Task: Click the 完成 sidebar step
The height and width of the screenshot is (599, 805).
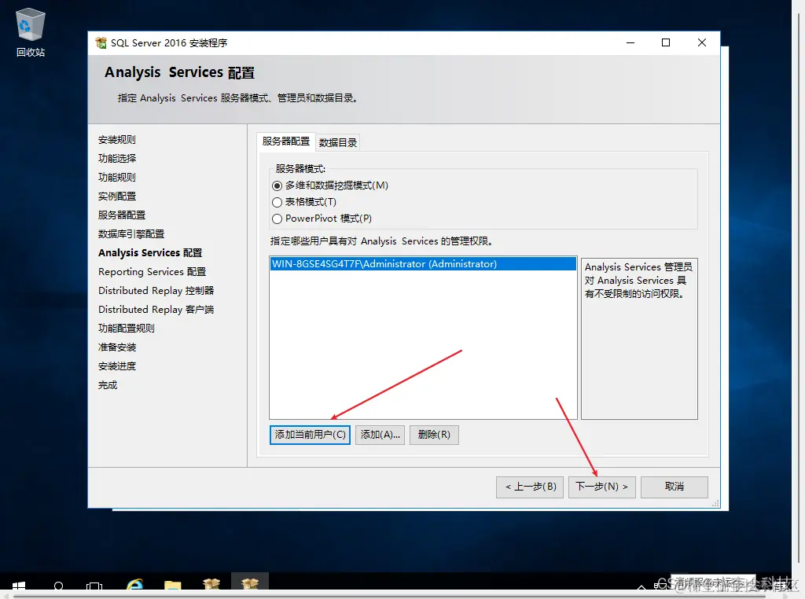Action: click(108, 385)
